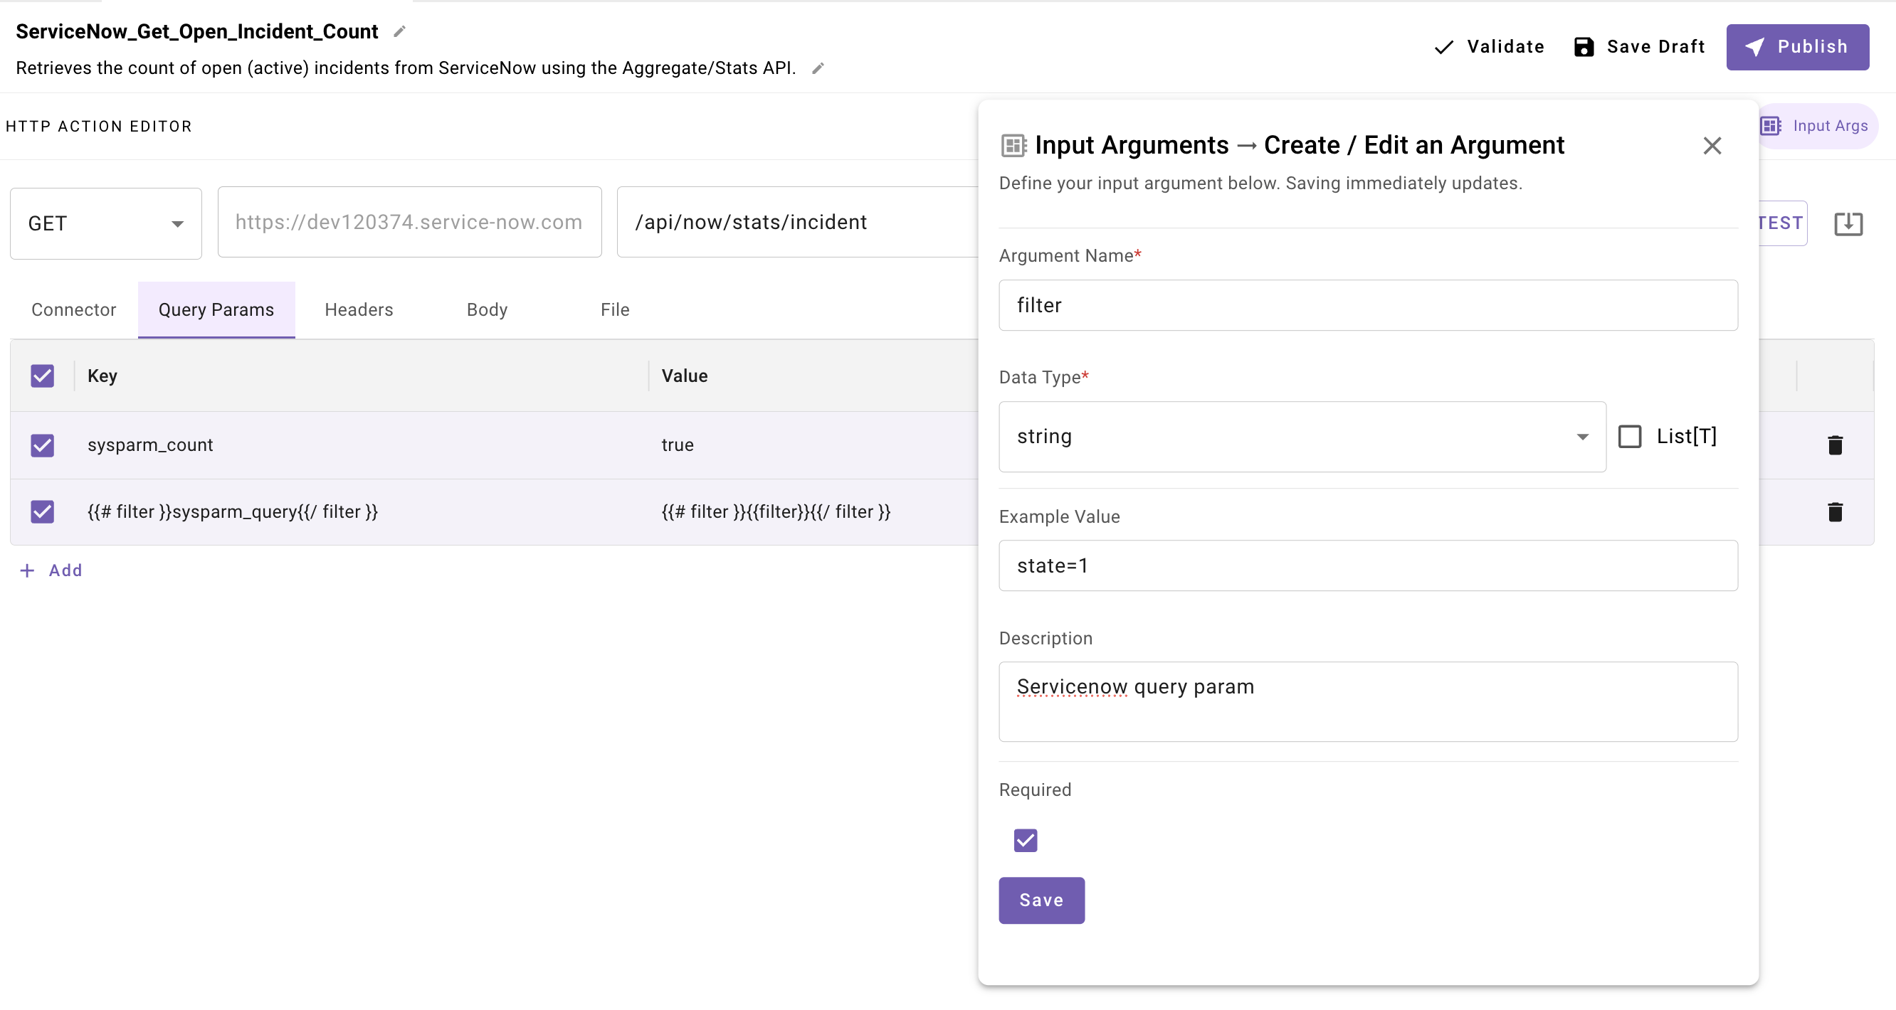Toggle the List[T] checkbox
Screen dimensions: 1896x1010
tap(1629, 436)
